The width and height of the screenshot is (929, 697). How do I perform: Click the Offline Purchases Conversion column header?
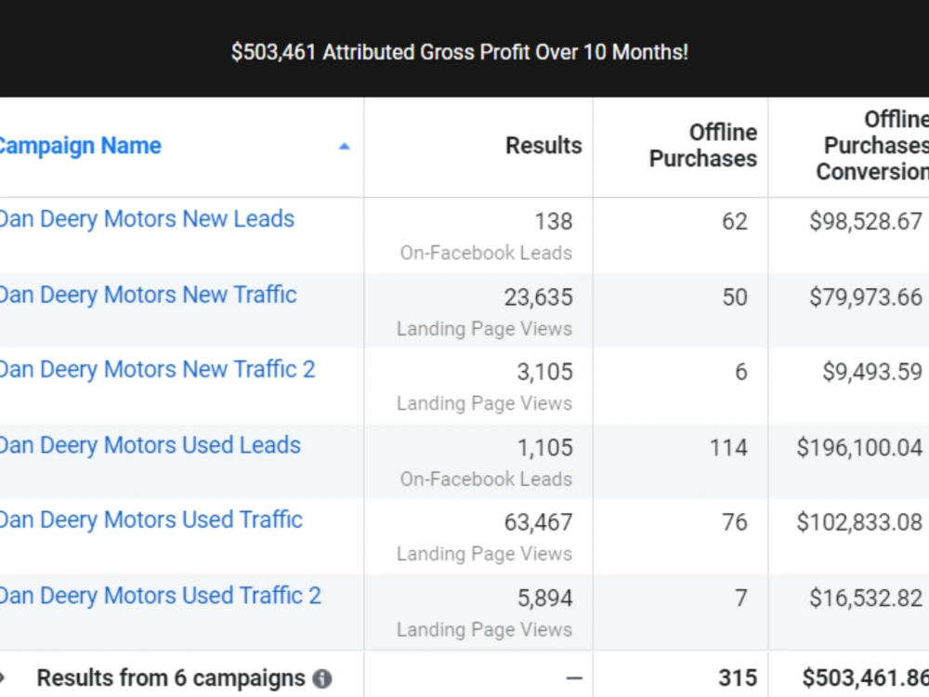pyautogui.click(x=871, y=146)
